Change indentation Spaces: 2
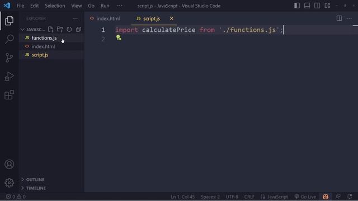358x201 pixels. [210, 197]
